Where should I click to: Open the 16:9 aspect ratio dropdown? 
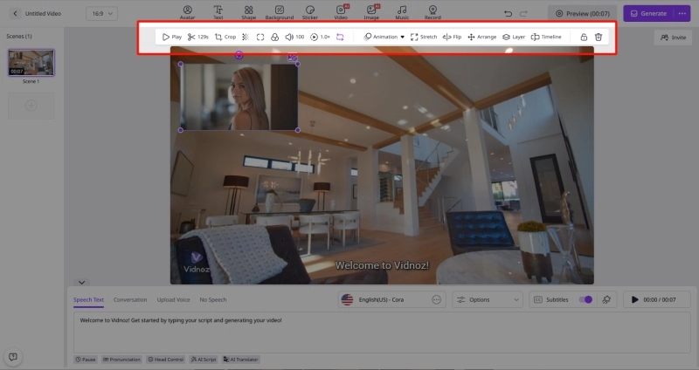click(101, 13)
